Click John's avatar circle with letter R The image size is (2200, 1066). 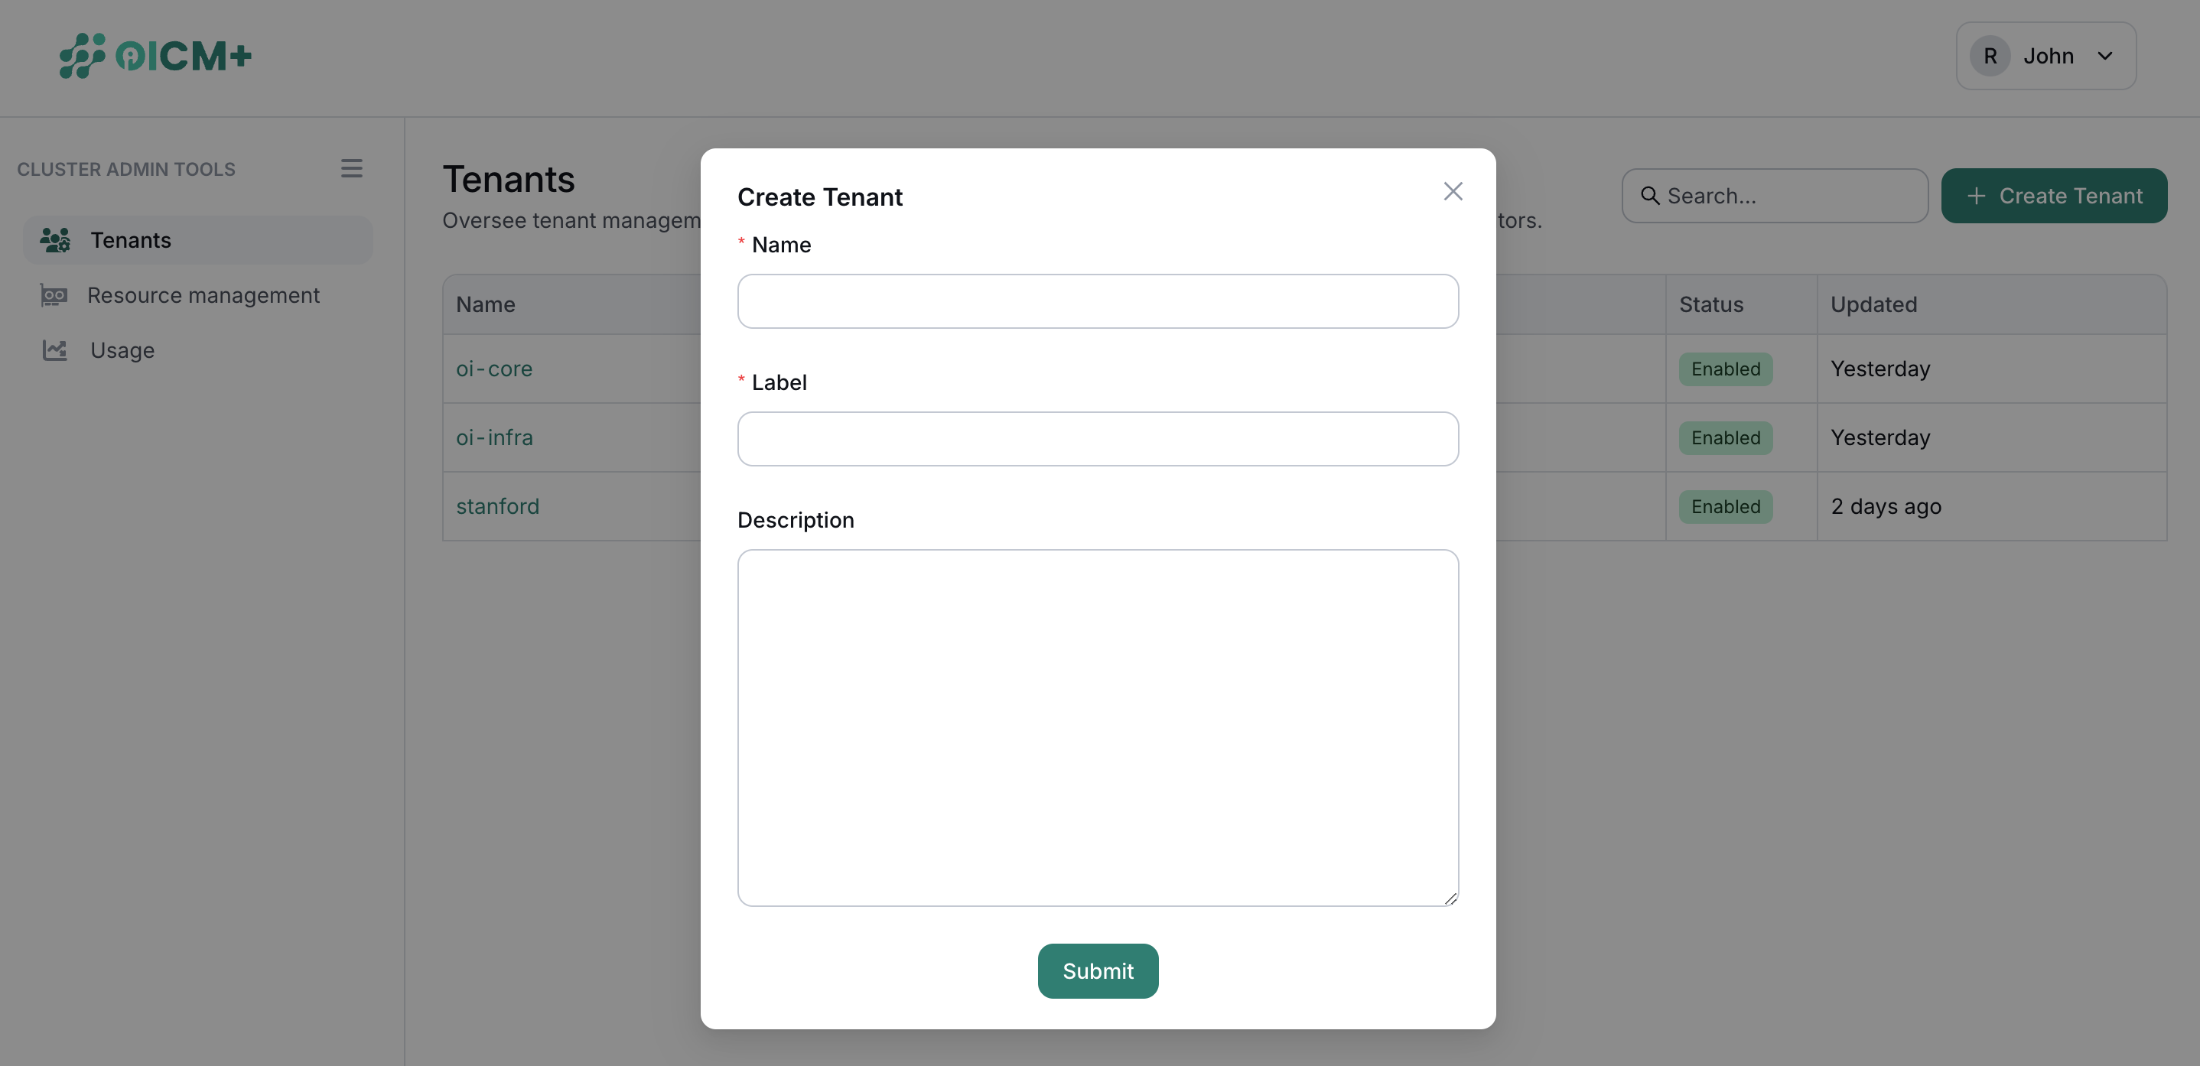pyautogui.click(x=1990, y=54)
